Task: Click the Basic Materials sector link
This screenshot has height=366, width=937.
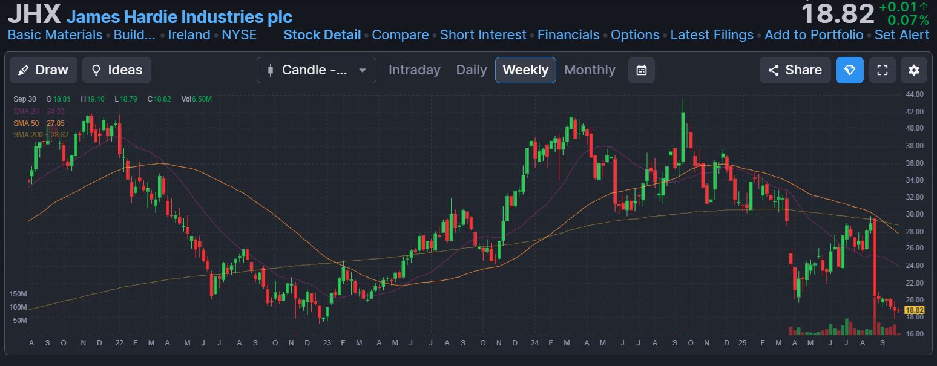Action: pyautogui.click(x=55, y=35)
